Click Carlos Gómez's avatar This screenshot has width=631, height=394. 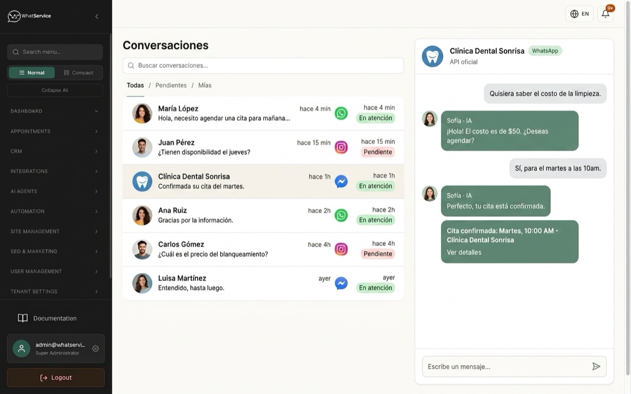[142, 249]
